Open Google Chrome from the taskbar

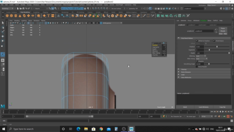pyautogui.click(x=101, y=129)
